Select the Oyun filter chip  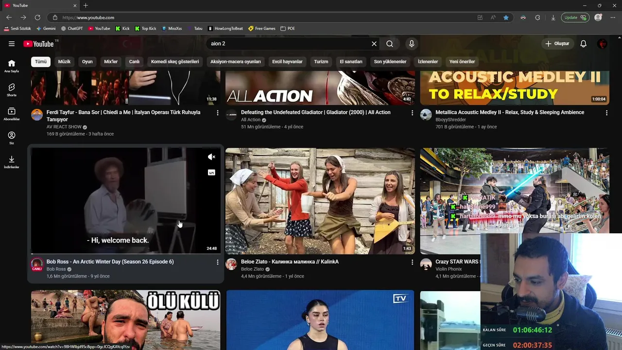[x=87, y=62]
